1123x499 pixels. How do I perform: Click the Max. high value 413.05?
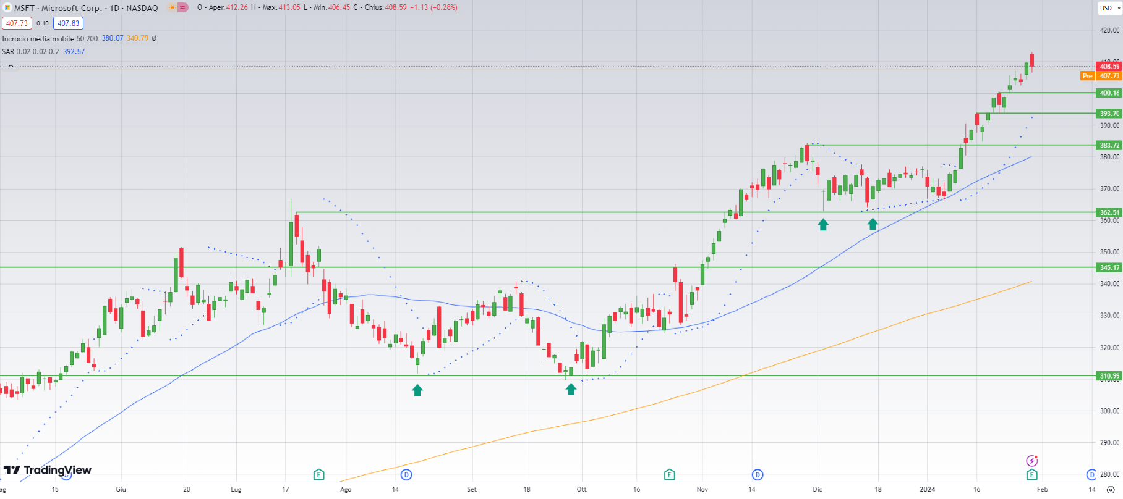[x=289, y=7]
